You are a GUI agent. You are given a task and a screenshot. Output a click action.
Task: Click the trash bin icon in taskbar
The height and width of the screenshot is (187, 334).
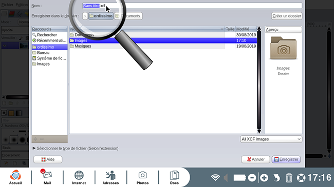click(x=289, y=178)
